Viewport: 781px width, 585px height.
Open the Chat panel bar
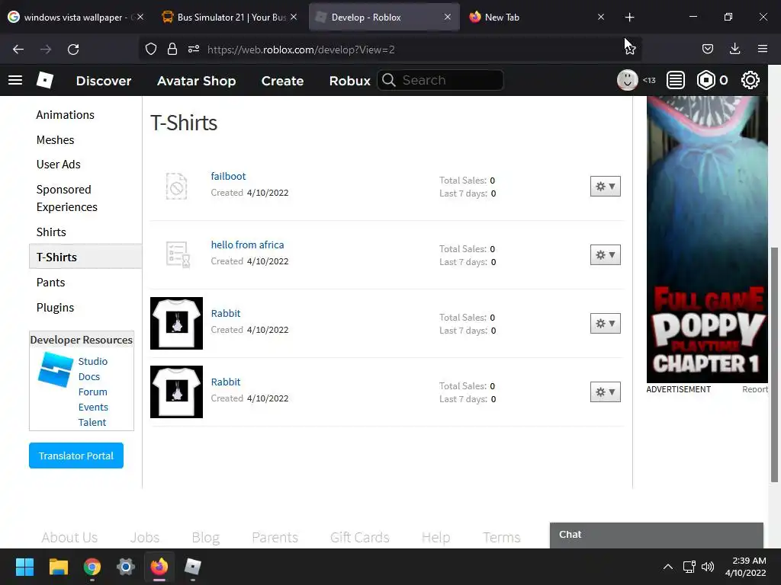[657, 535]
